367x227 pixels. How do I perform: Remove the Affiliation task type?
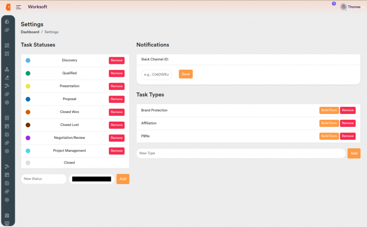point(347,123)
